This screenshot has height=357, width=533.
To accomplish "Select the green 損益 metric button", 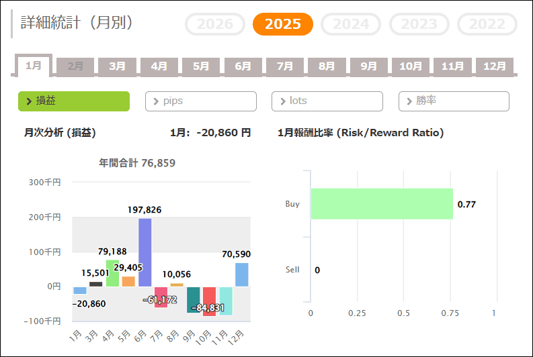I will coord(74,101).
